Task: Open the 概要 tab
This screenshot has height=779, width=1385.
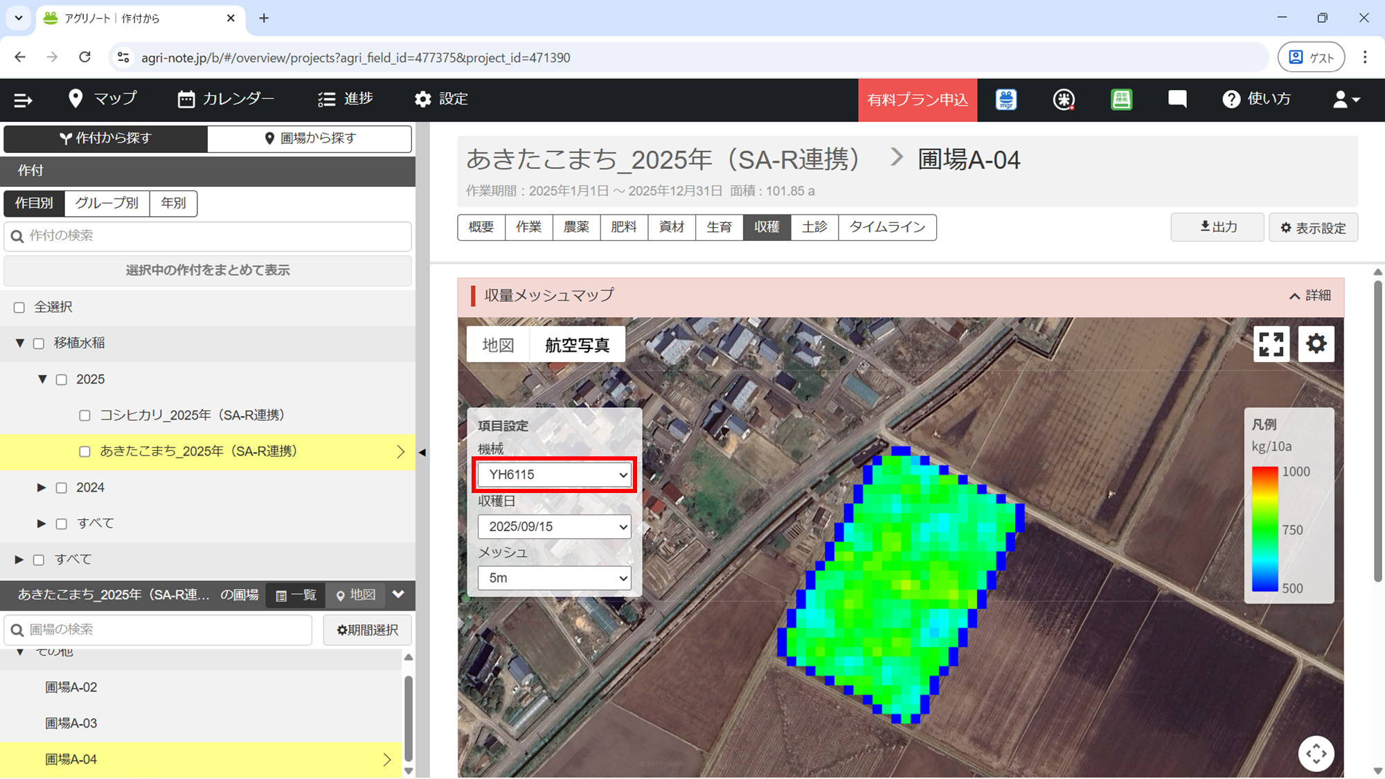Action: coord(481,227)
